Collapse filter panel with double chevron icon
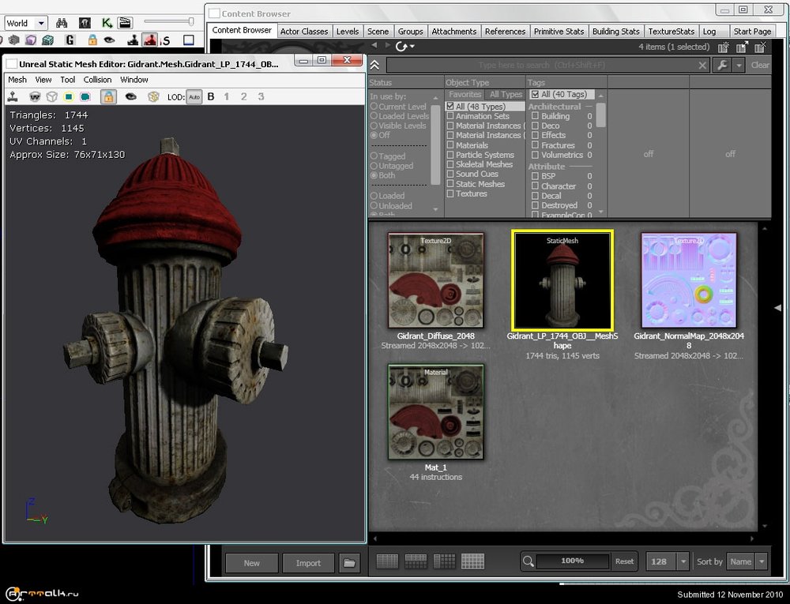The width and height of the screenshot is (790, 604). click(x=374, y=66)
